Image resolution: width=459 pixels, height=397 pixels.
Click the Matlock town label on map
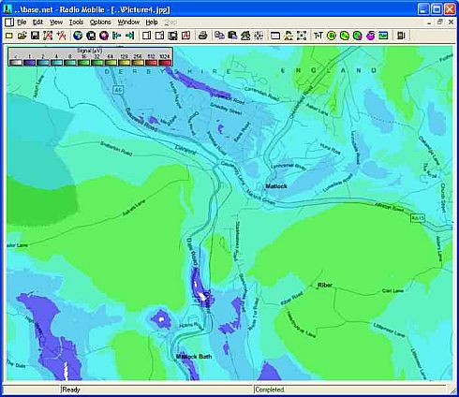point(276,186)
